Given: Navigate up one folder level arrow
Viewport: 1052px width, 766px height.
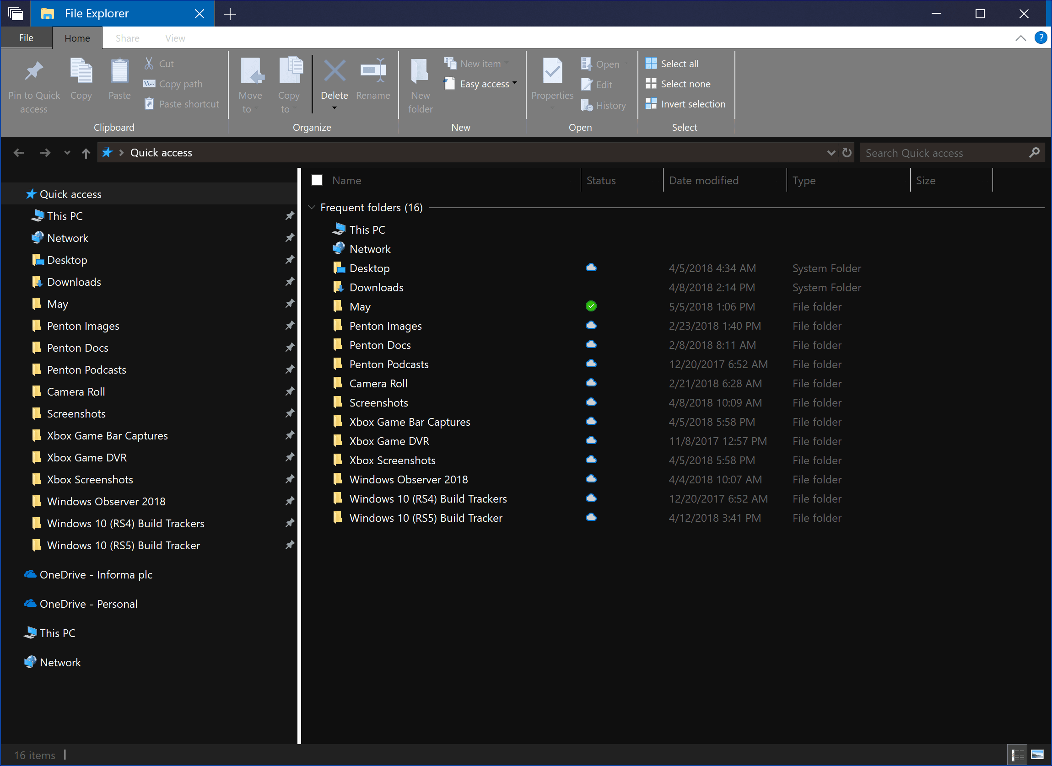Looking at the screenshot, I should 86,153.
